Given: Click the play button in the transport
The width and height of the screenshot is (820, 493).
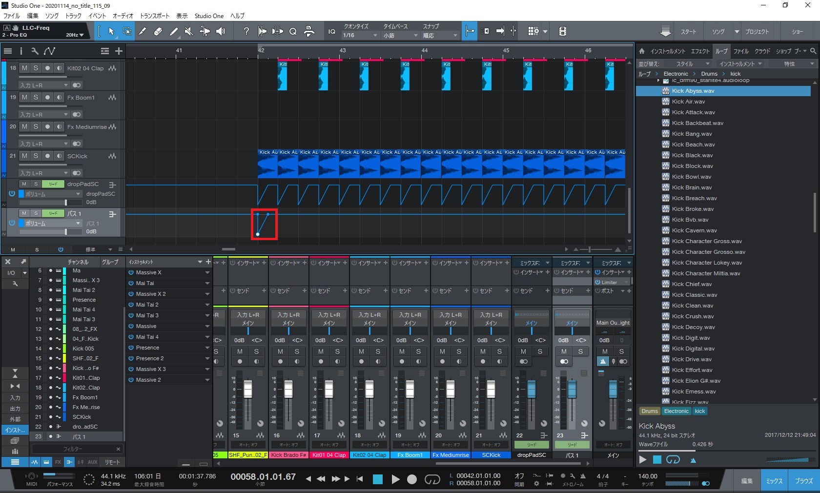Looking at the screenshot, I should coord(395,479).
